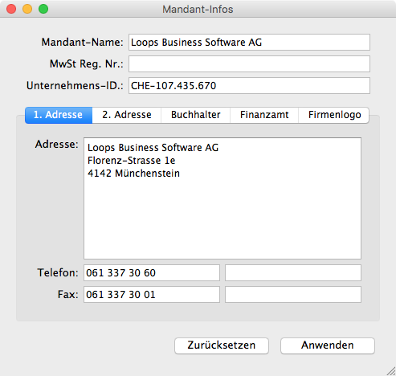The image size is (396, 376).
Task: Edit the Mandant-Name field
Action: (249, 43)
